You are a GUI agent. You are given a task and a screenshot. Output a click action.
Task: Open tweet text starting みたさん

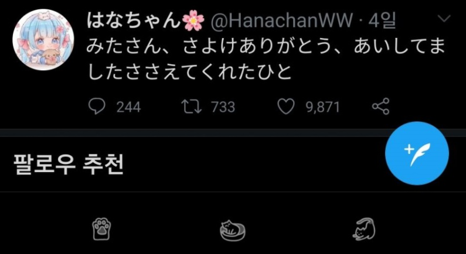pyautogui.click(x=266, y=60)
